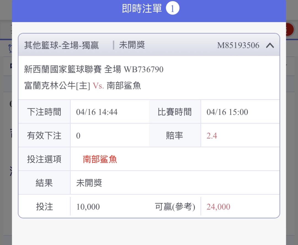298x245 pixels.
Task: Click the bet time value 04/16 14:44
Action: (x=97, y=112)
